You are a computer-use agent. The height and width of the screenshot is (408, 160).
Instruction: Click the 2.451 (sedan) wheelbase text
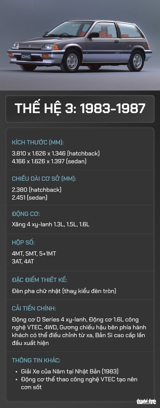(30, 197)
